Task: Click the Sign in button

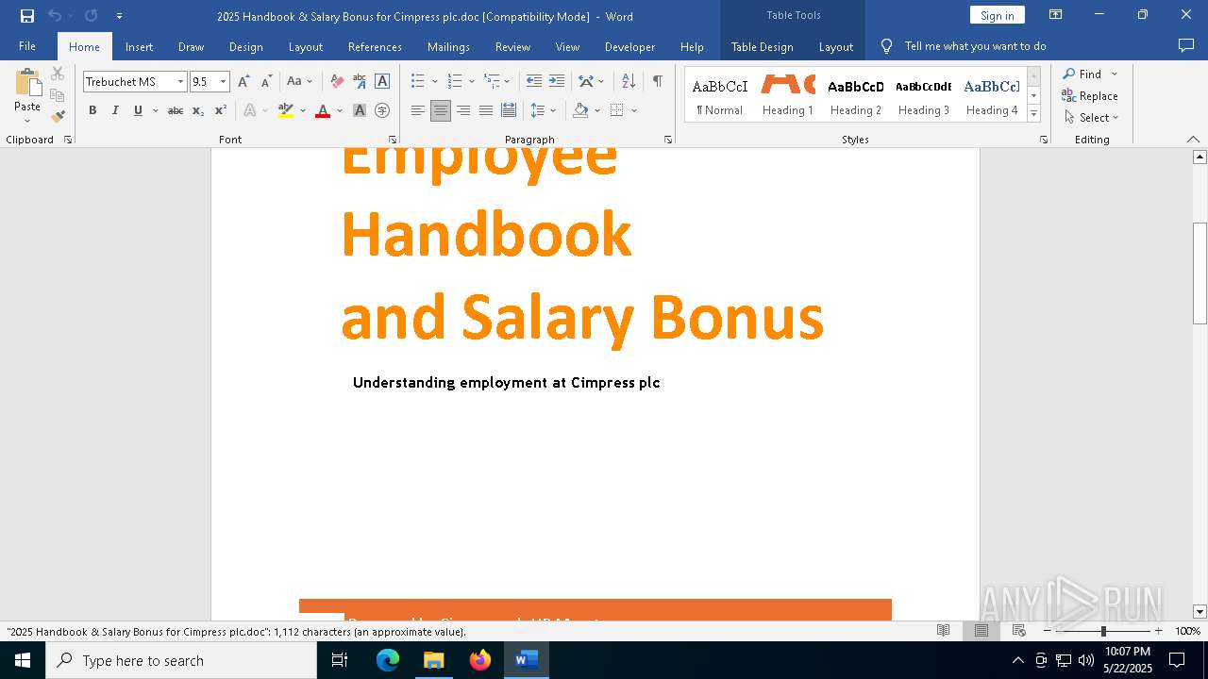Action: [997, 15]
